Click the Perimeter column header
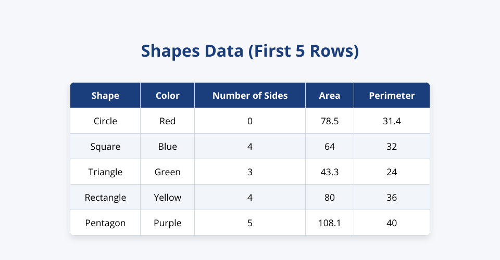500x260 pixels. (392, 95)
